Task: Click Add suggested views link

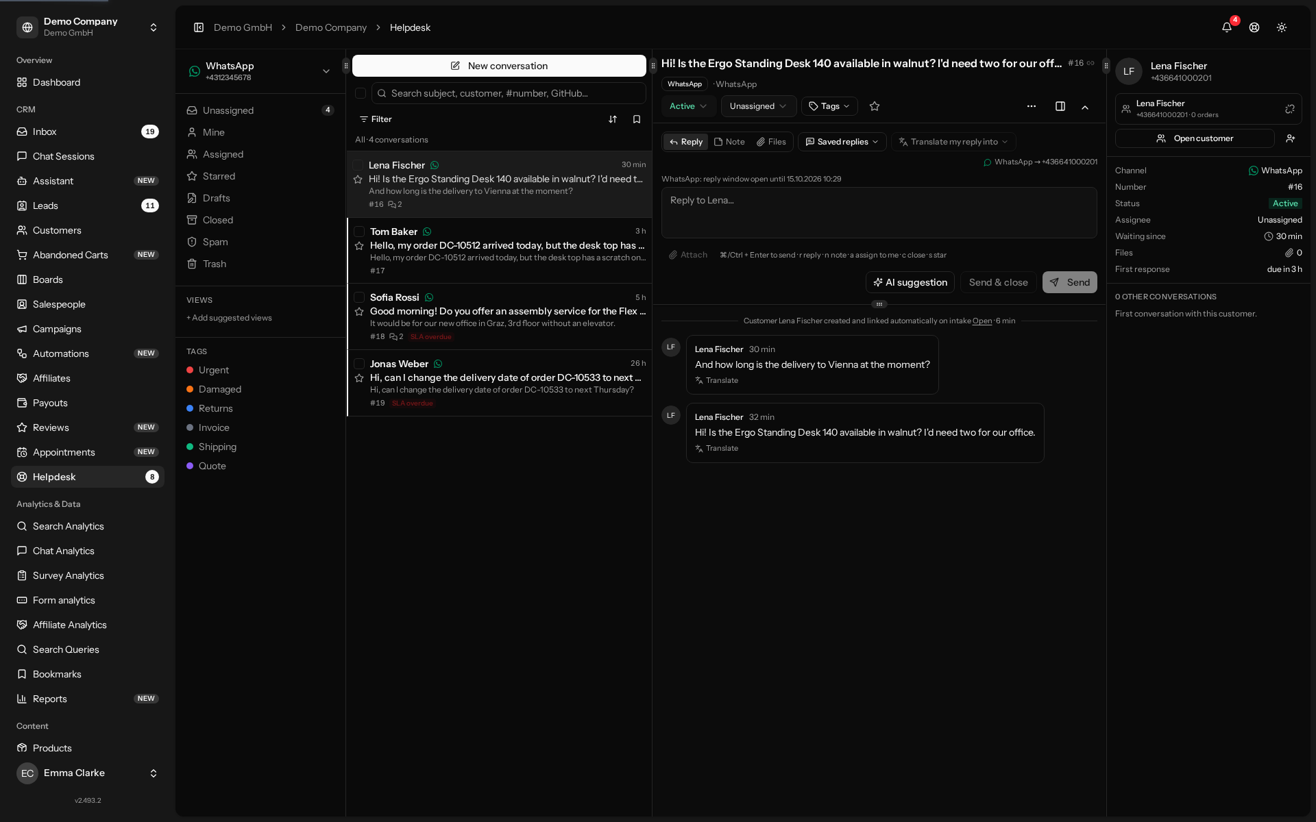Action: coord(229,318)
